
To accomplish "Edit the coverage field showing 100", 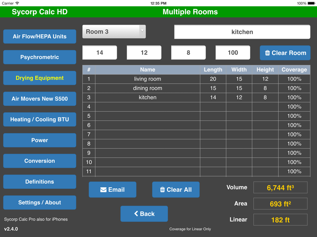I will (x=233, y=52).
